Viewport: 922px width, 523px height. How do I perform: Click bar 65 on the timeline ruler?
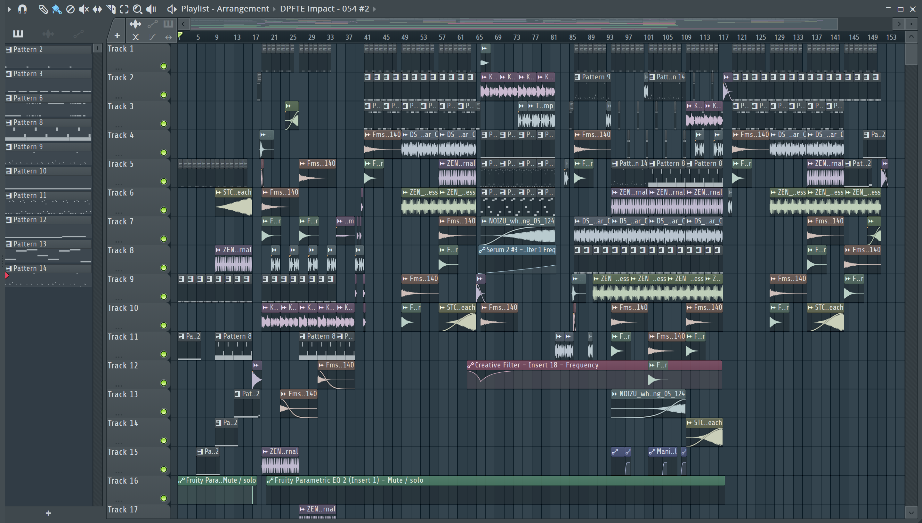click(x=479, y=37)
